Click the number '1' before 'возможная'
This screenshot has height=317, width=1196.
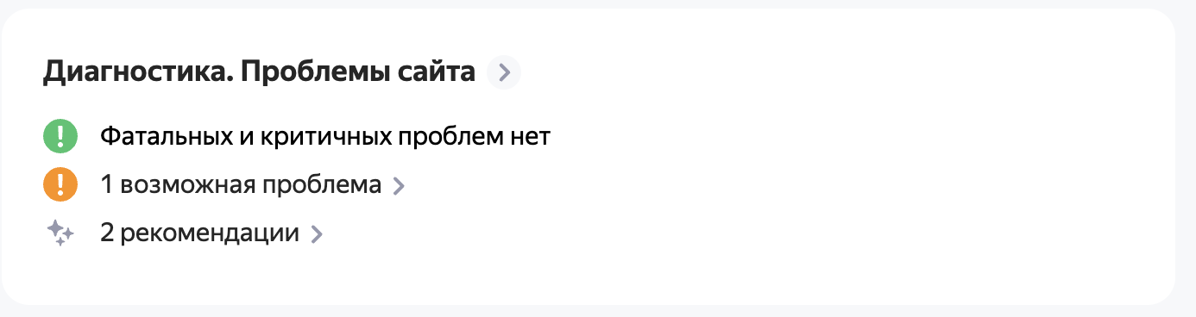106,185
